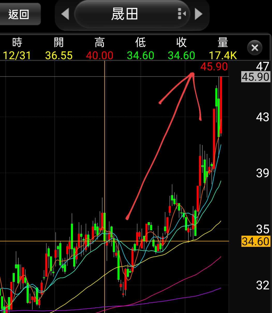Click the 35 price axis label

click(262, 229)
